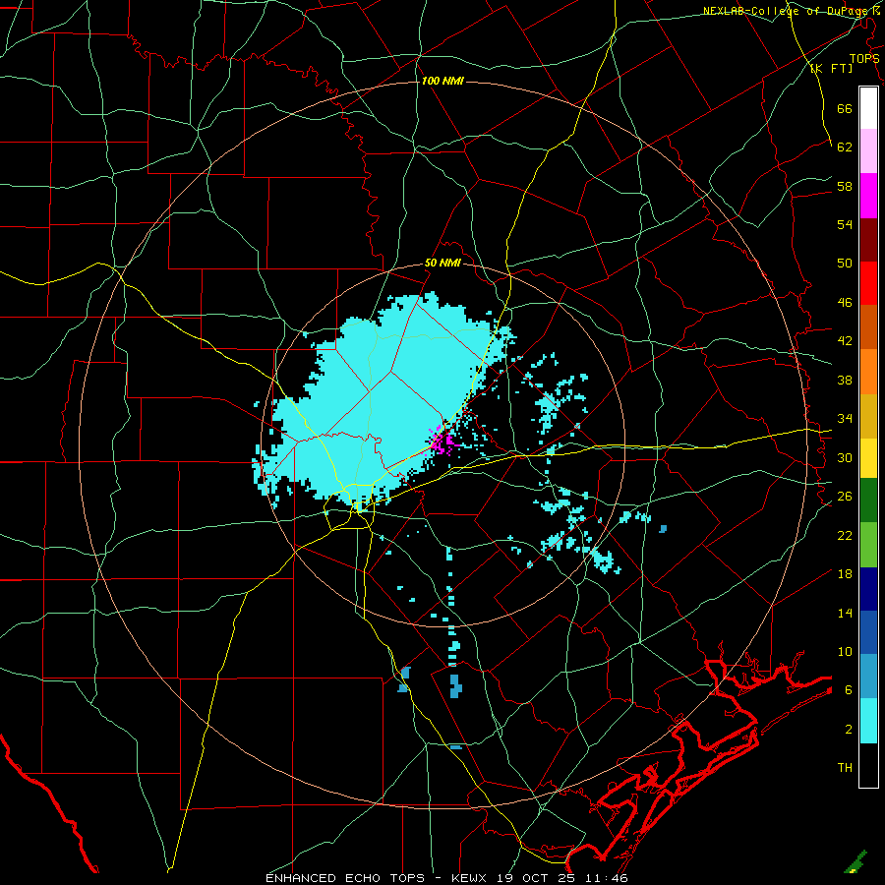The width and height of the screenshot is (885, 885).
Task: Click the legend value 62
Action: [845, 147]
